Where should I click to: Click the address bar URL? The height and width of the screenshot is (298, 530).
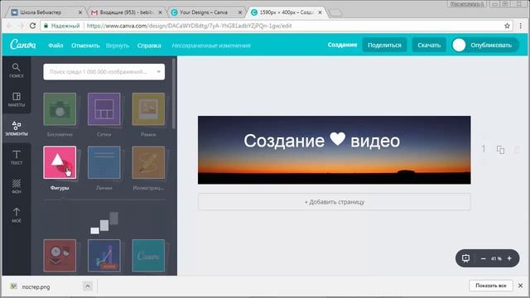[190, 26]
